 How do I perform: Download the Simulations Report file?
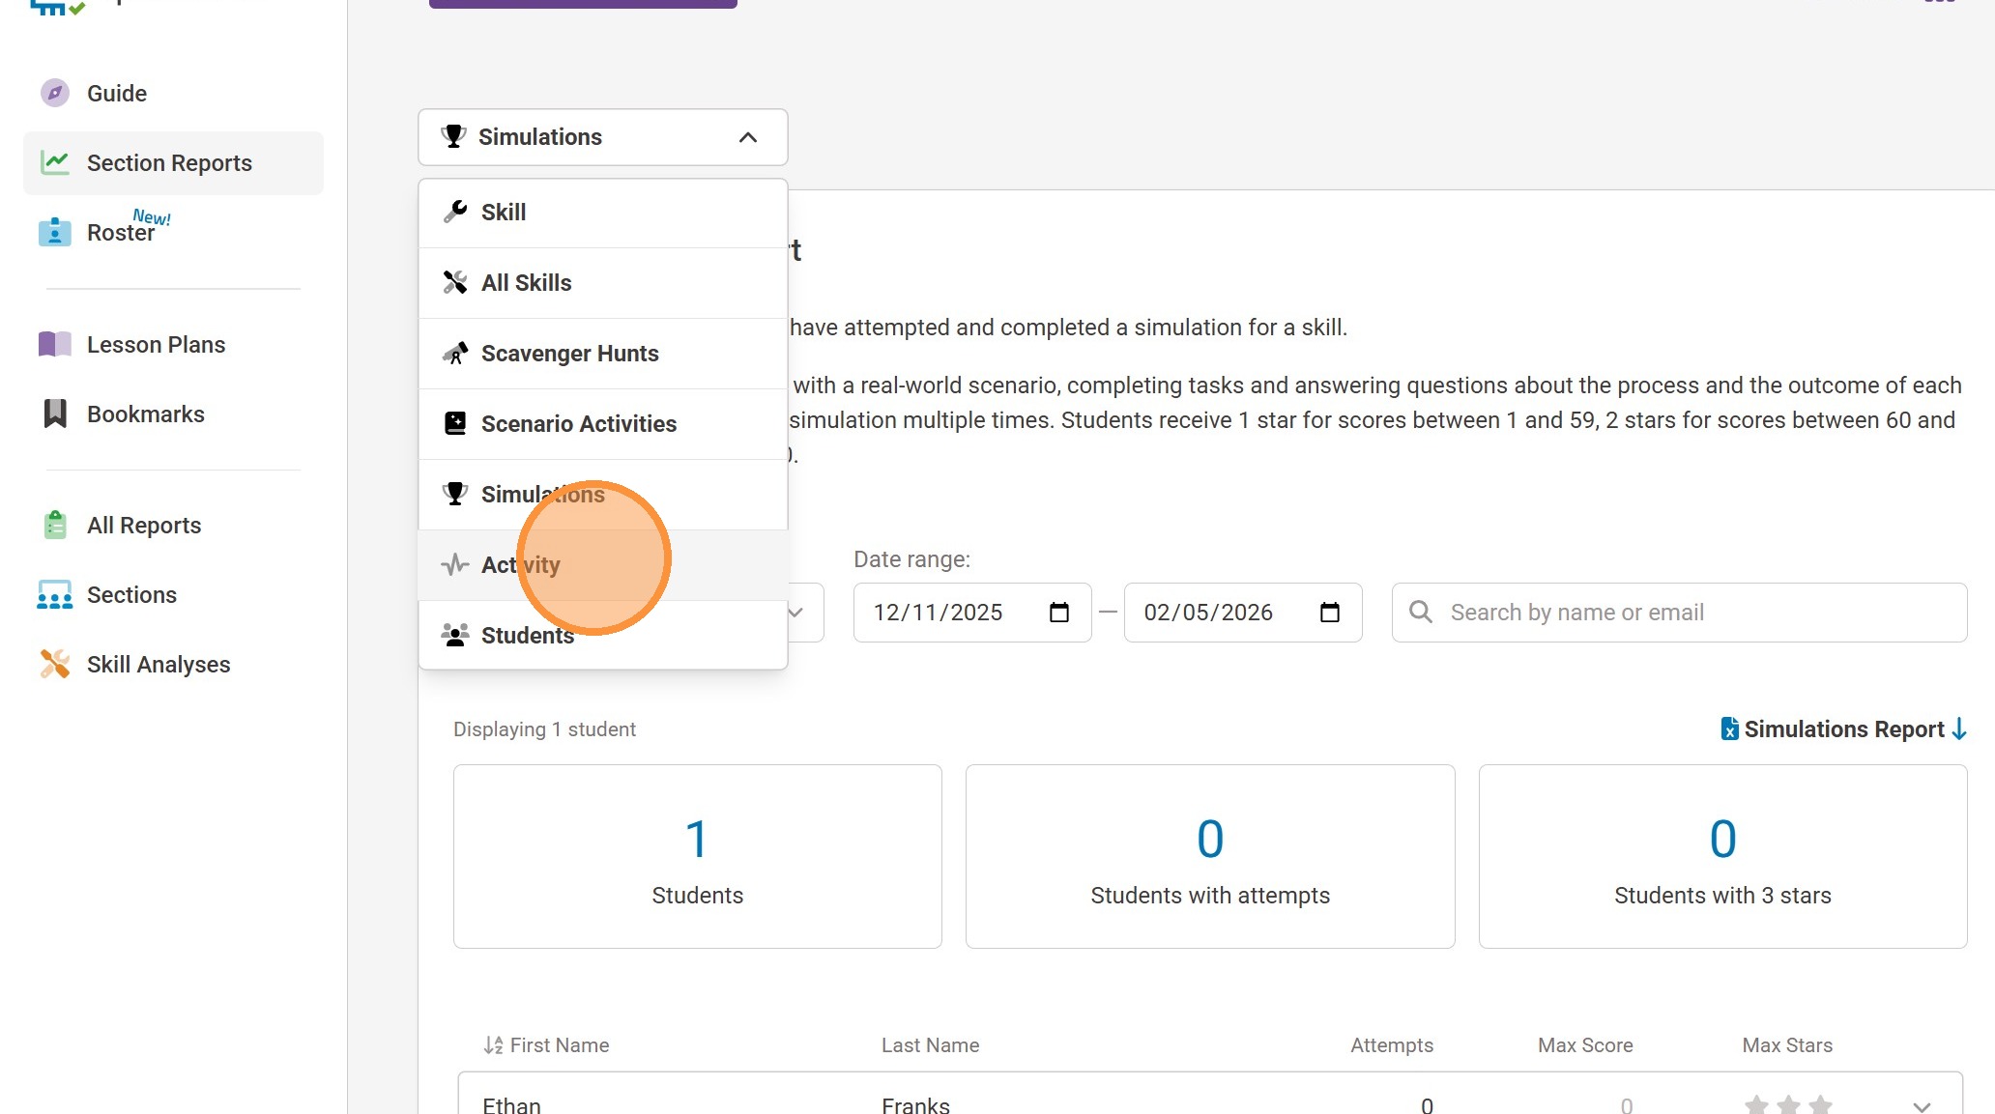1842,728
